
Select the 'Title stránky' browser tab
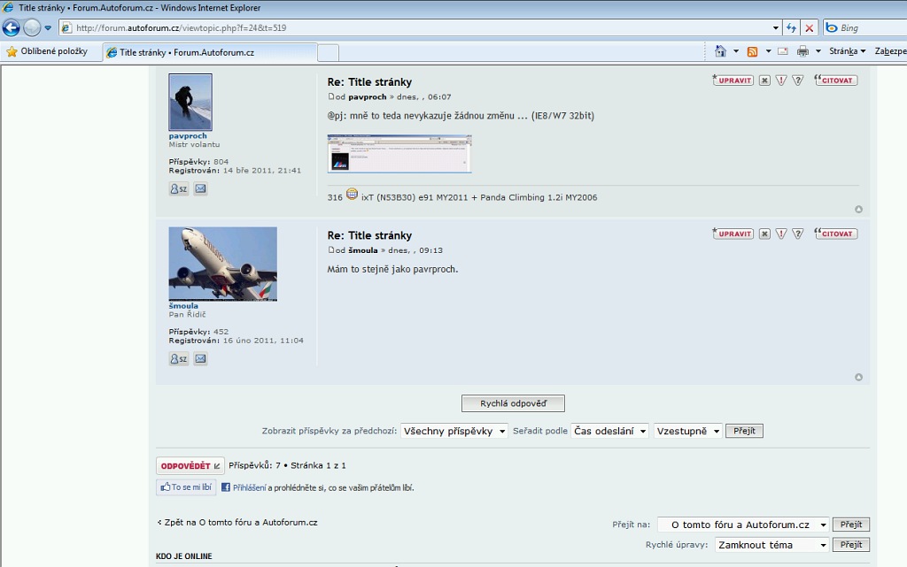[x=209, y=52]
